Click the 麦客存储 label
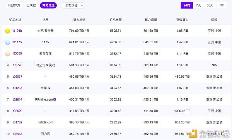The width and height of the screenshot is (232, 140). pos(45,54)
